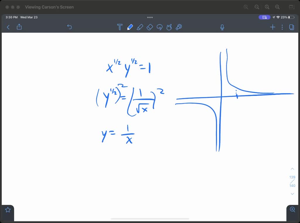Screen dimensions: 300x223
Task: Open the Tape tool
Action: point(179,27)
